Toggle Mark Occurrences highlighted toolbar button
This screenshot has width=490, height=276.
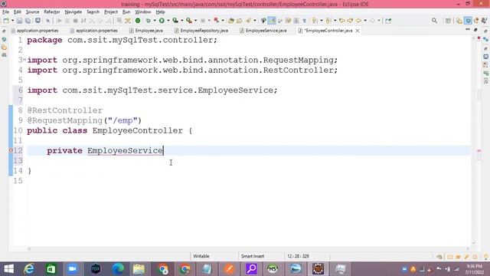coord(272,21)
